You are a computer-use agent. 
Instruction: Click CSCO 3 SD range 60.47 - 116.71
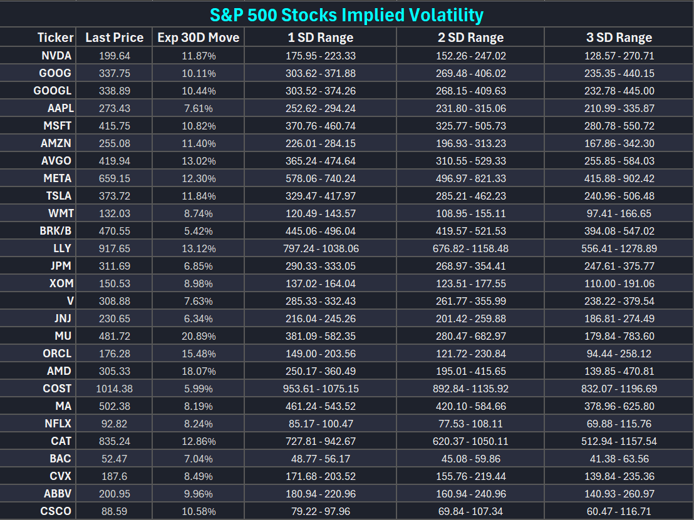pyautogui.click(x=619, y=511)
